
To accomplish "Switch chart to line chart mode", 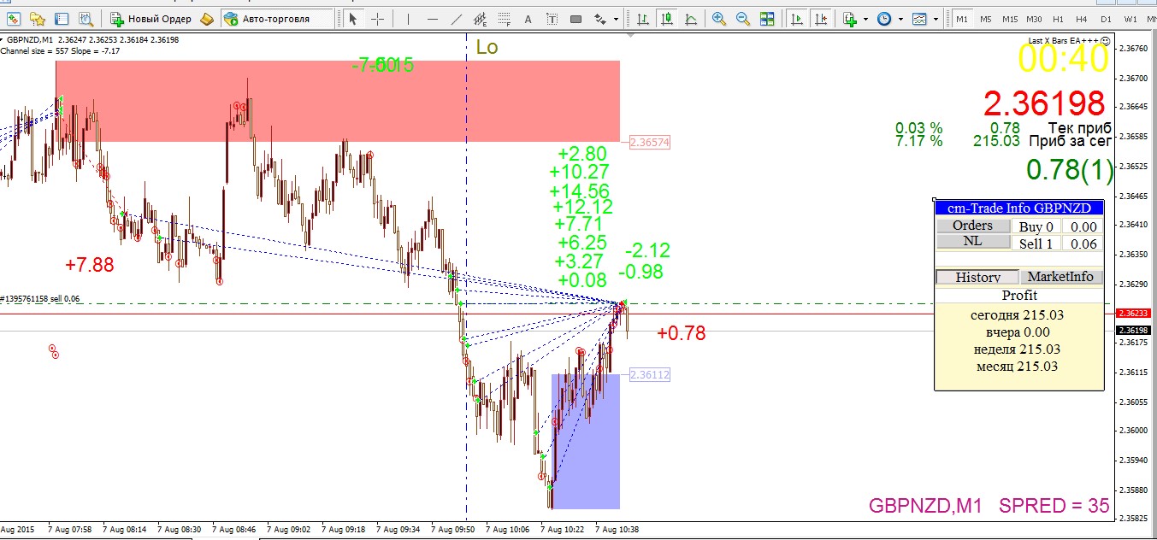I will click(690, 18).
